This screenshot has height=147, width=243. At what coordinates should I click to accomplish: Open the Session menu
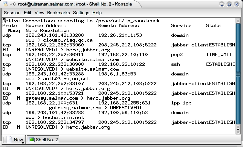[x=12, y=13]
